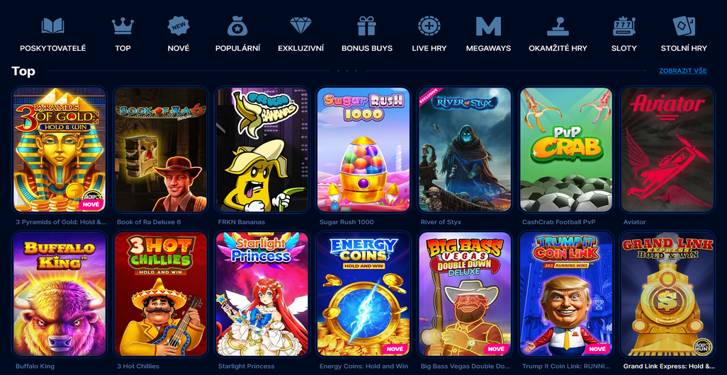Play Book of Ra Deluxe 6

pos(161,149)
